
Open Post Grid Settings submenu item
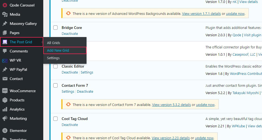point(53,58)
